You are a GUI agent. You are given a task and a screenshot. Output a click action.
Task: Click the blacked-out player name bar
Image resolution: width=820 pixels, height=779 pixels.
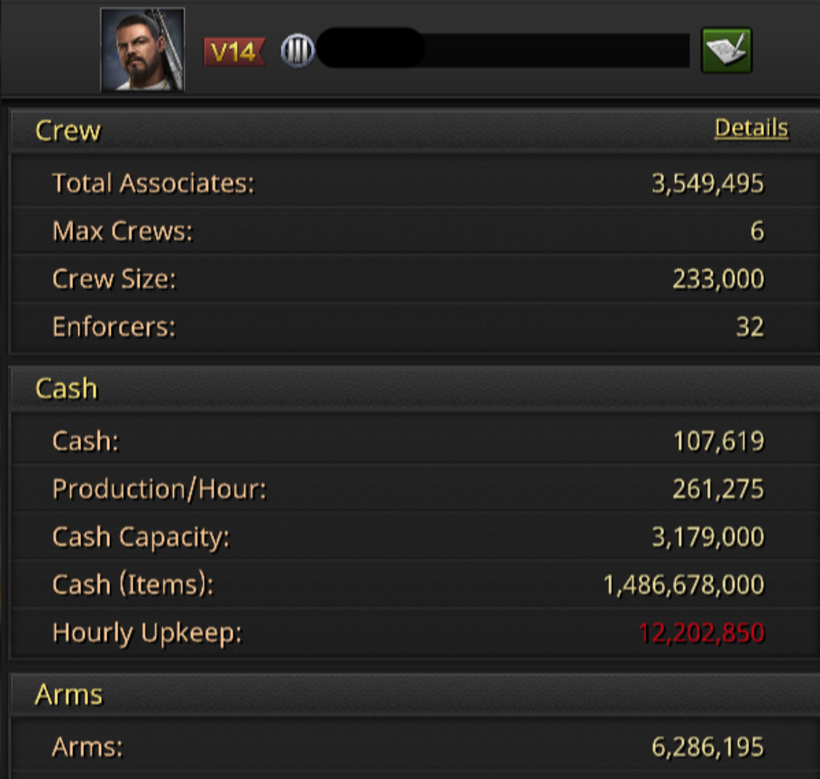tap(505, 50)
